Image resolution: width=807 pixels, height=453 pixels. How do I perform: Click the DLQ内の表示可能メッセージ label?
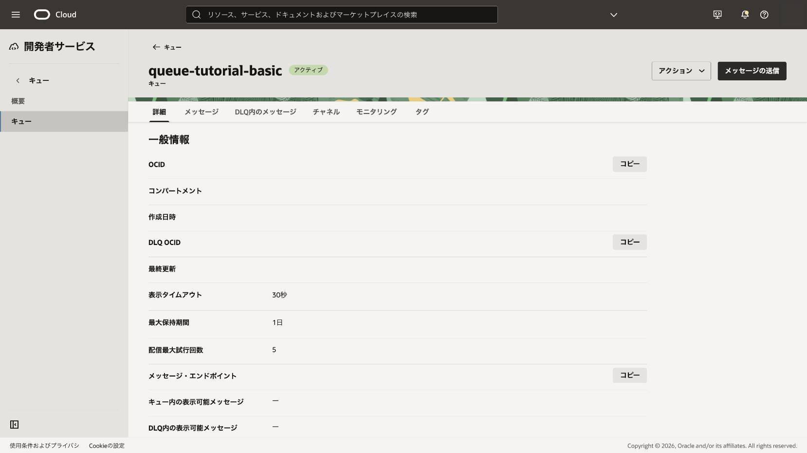click(x=193, y=428)
